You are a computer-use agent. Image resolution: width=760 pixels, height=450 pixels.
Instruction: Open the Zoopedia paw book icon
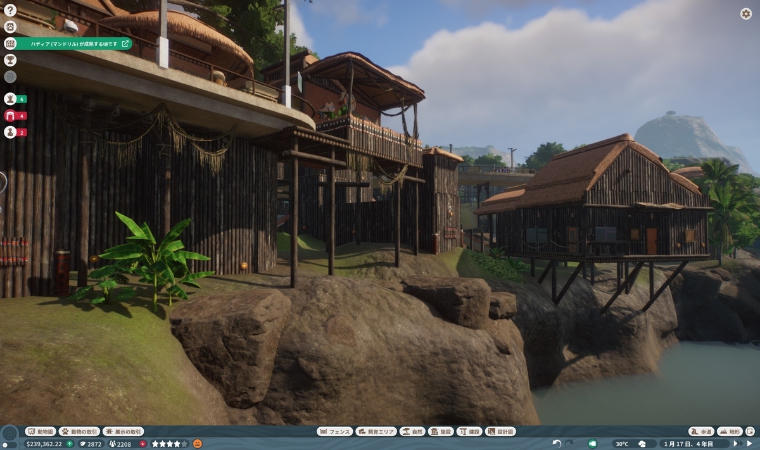(10, 27)
